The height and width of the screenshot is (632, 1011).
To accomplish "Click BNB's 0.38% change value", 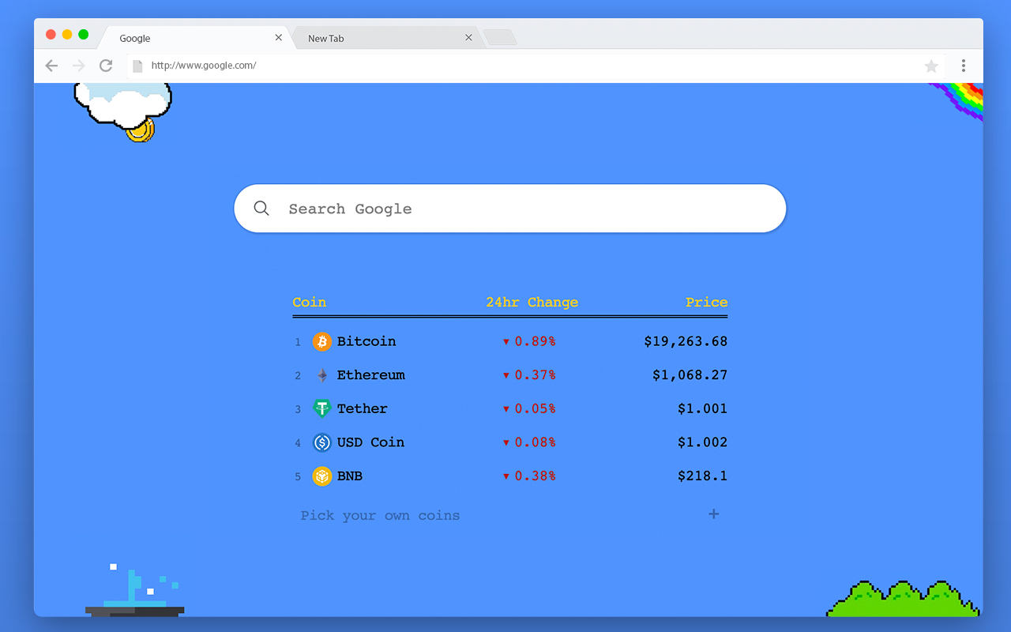I will tap(536, 476).
